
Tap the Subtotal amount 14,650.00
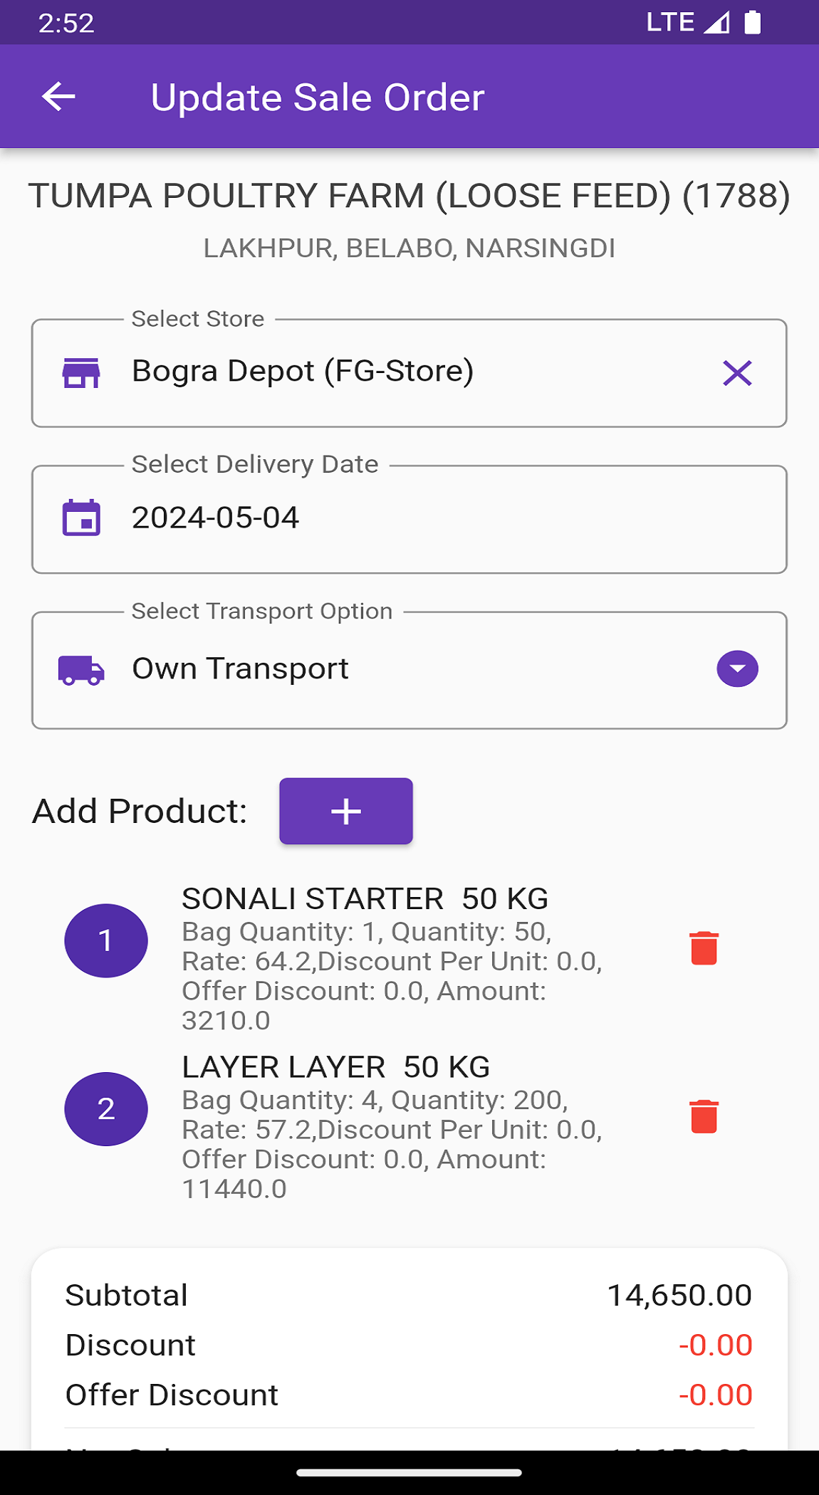(x=679, y=1295)
